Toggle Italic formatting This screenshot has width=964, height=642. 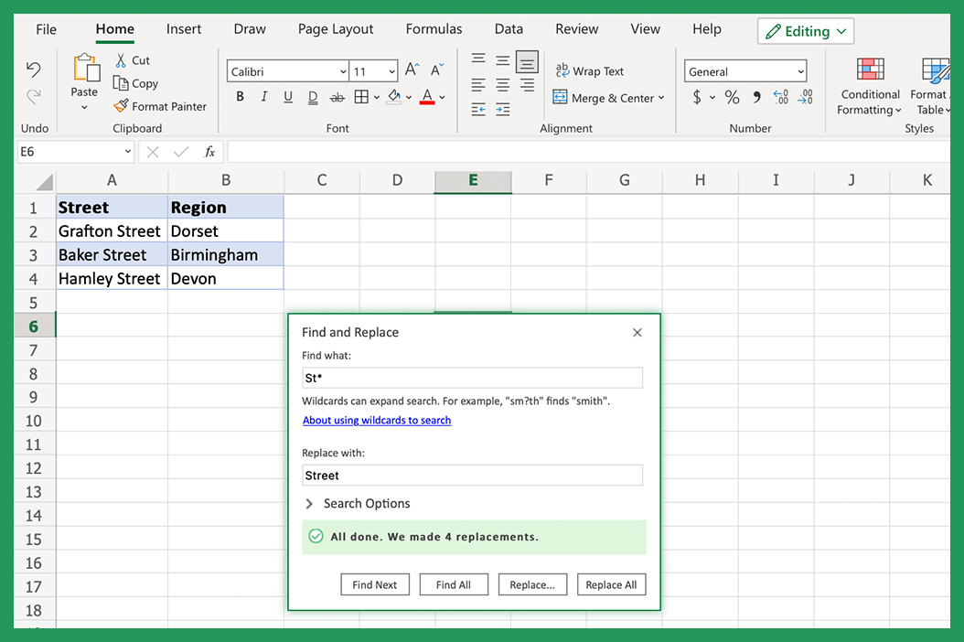click(262, 97)
